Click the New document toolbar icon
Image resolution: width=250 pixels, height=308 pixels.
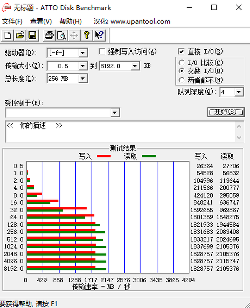8,35
